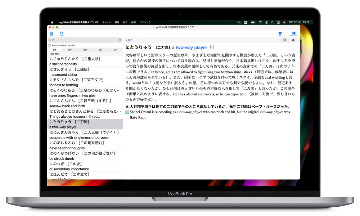
Task: Open the ウインドウ menu
Action: (145, 22)
